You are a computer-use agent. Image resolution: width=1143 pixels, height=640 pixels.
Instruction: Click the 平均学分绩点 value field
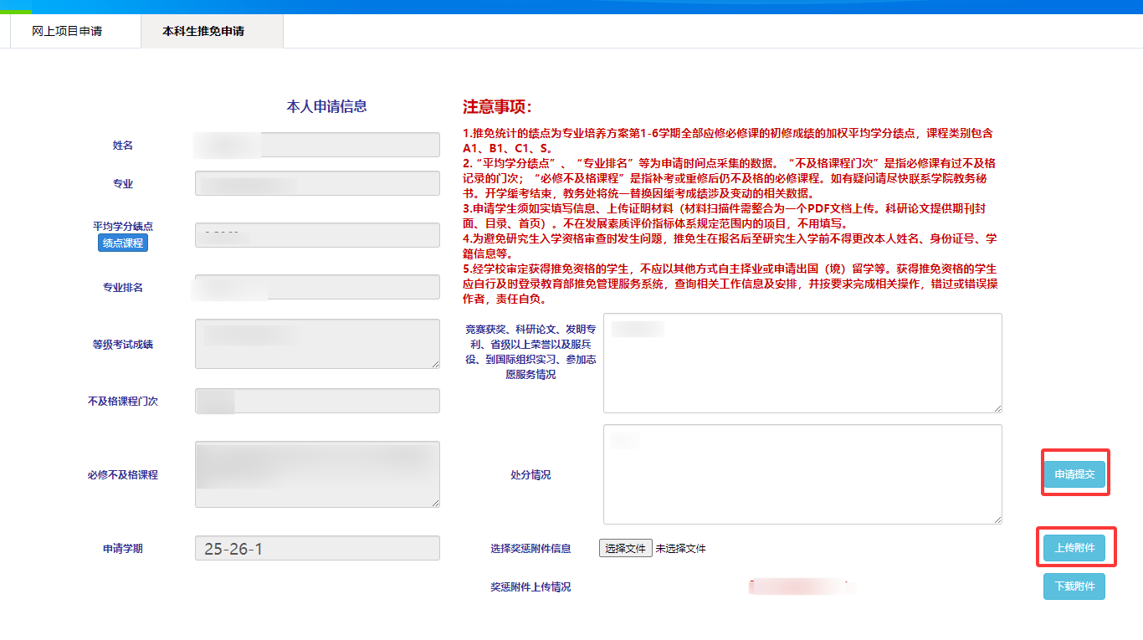tap(317, 235)
